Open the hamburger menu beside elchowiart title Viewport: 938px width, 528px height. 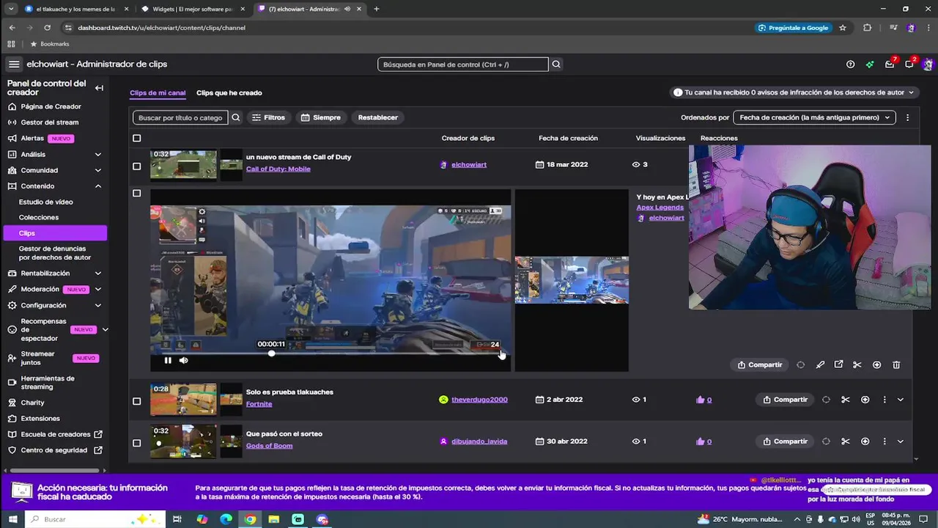coord(14,64)
